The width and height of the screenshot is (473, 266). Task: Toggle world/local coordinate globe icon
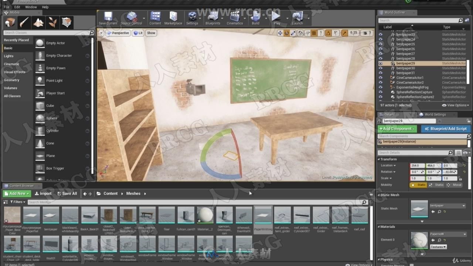click(x=300, y=33)
